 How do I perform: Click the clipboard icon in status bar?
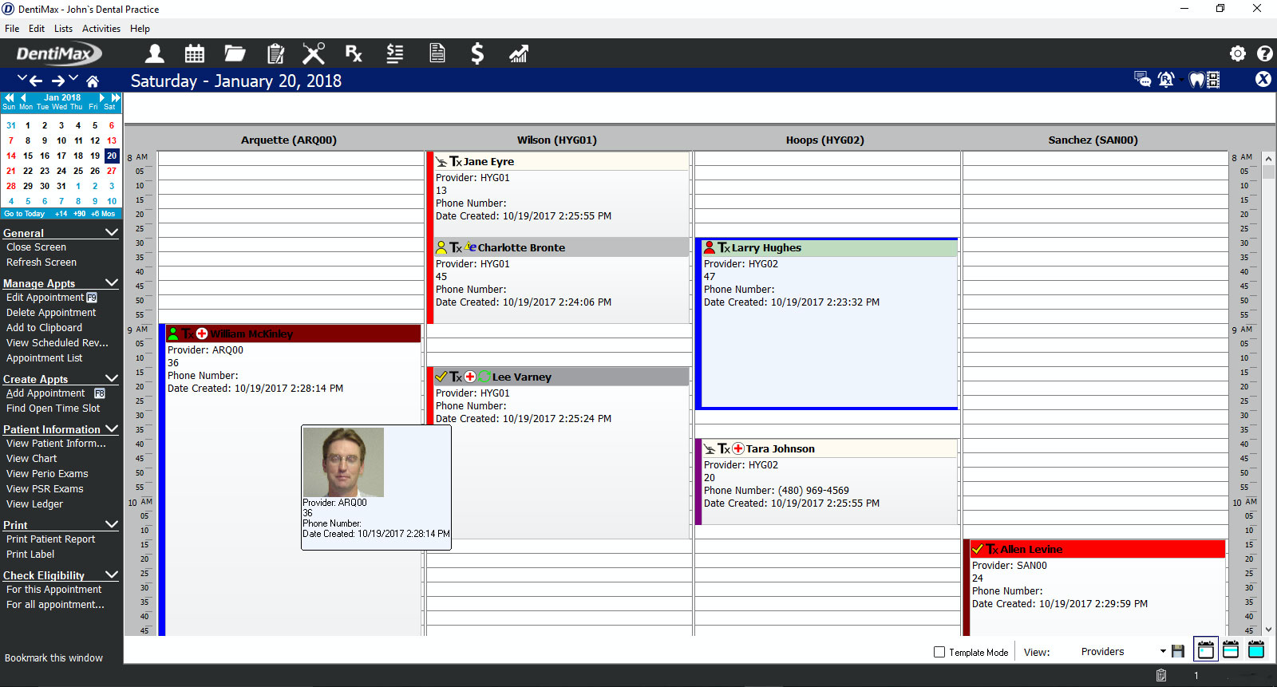(1161, 675)
